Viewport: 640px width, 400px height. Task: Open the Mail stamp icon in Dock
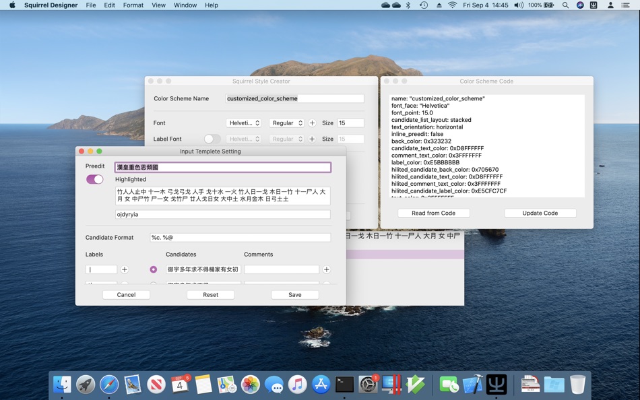133,384
